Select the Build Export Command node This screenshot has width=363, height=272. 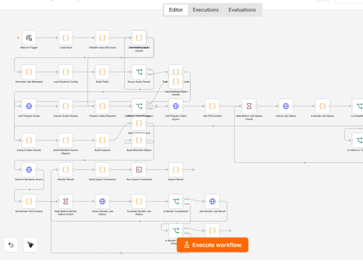(x=102, y=169)
